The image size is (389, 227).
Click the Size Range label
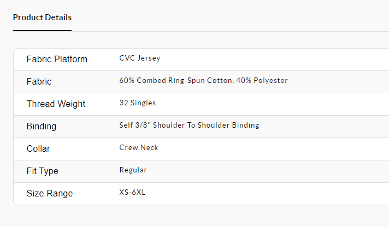(x=49, y=193)
